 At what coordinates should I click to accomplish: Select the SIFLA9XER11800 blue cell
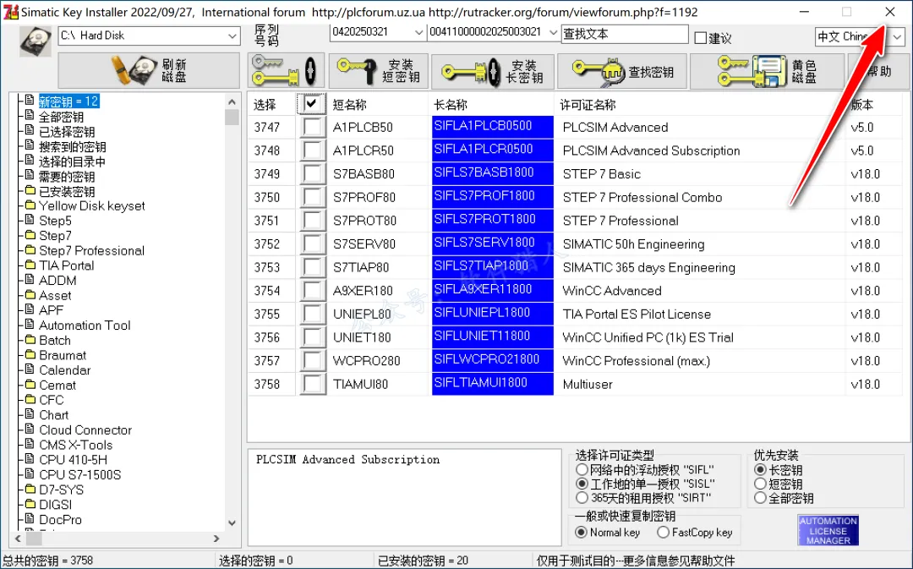tap(493, 290)
